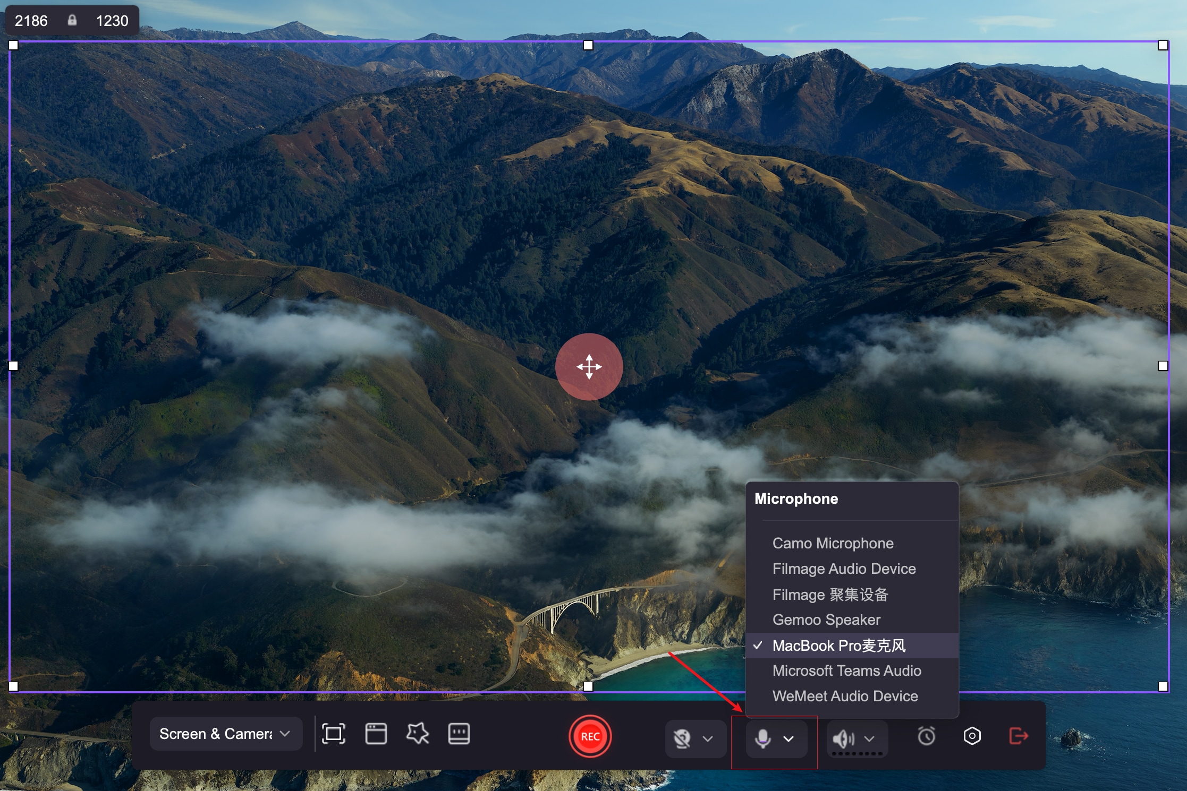Start recording with the REC button
Screen dimensions: 1187x791
pos(590,736)
